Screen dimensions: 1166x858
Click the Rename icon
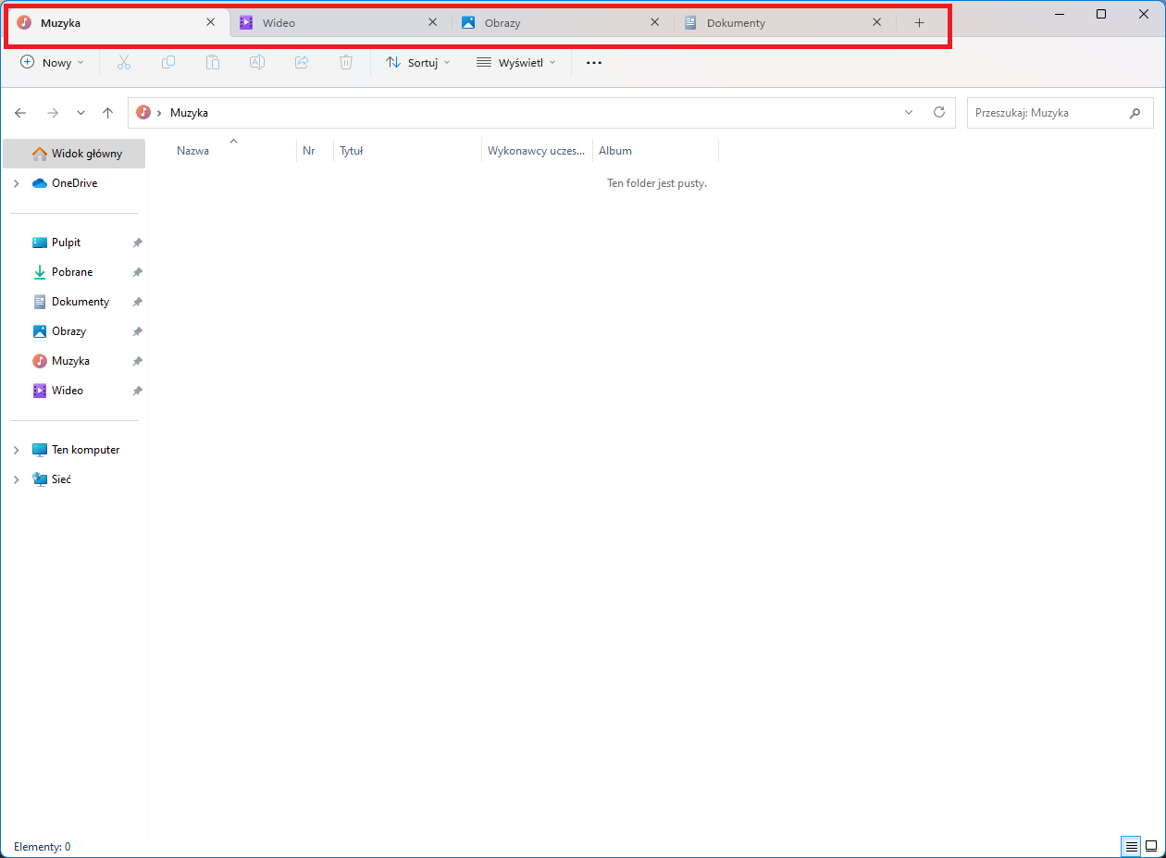pos(256,62)
